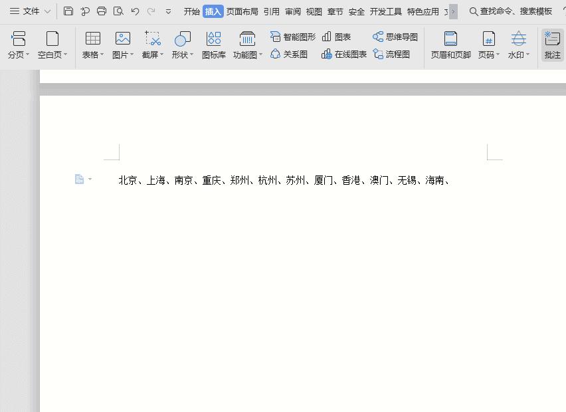Screen dimensions: 566x412
Task: Switch to the 开始 ribbon tab
Action: coord(192,11)
